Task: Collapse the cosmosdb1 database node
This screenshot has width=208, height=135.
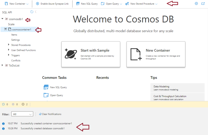Action: [3, 19]
